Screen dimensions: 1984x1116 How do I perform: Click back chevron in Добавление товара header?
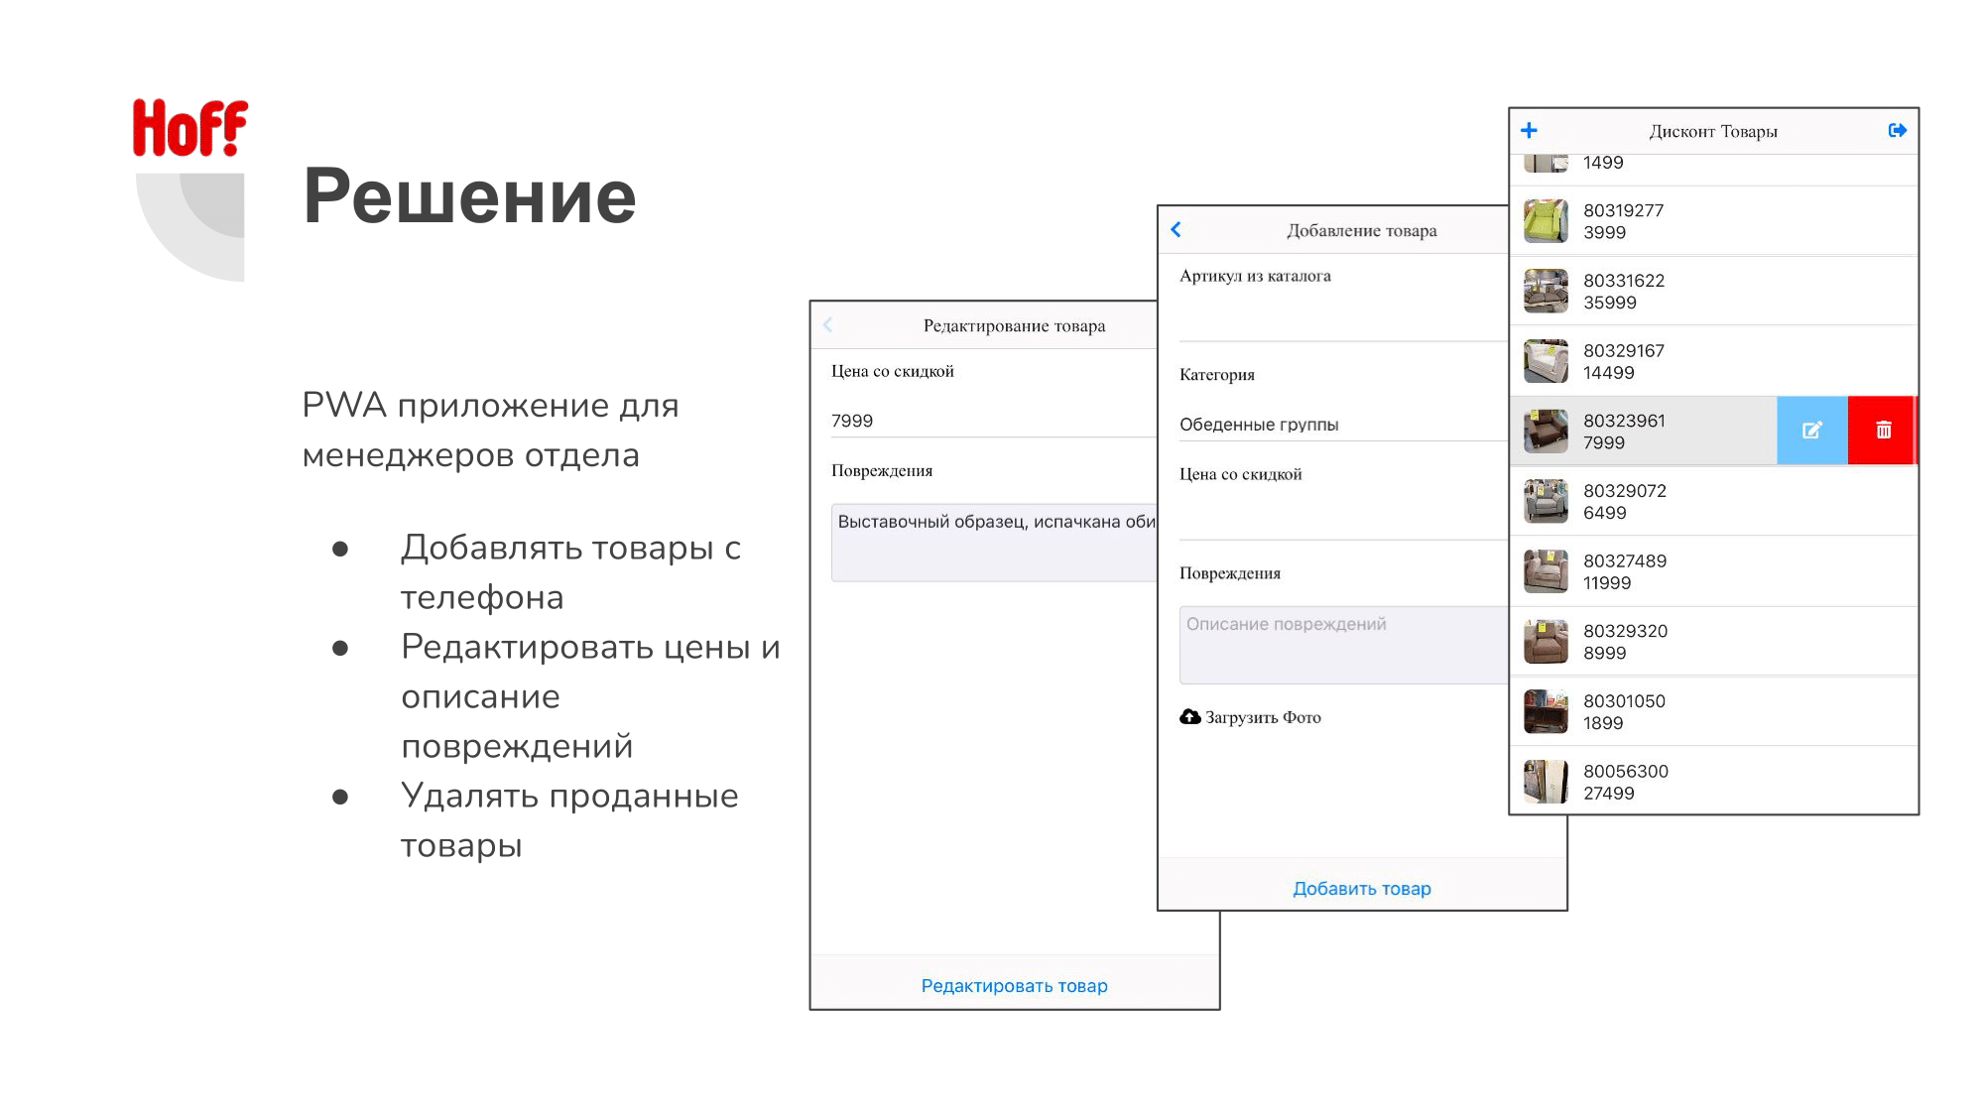tap(1177, 230)
